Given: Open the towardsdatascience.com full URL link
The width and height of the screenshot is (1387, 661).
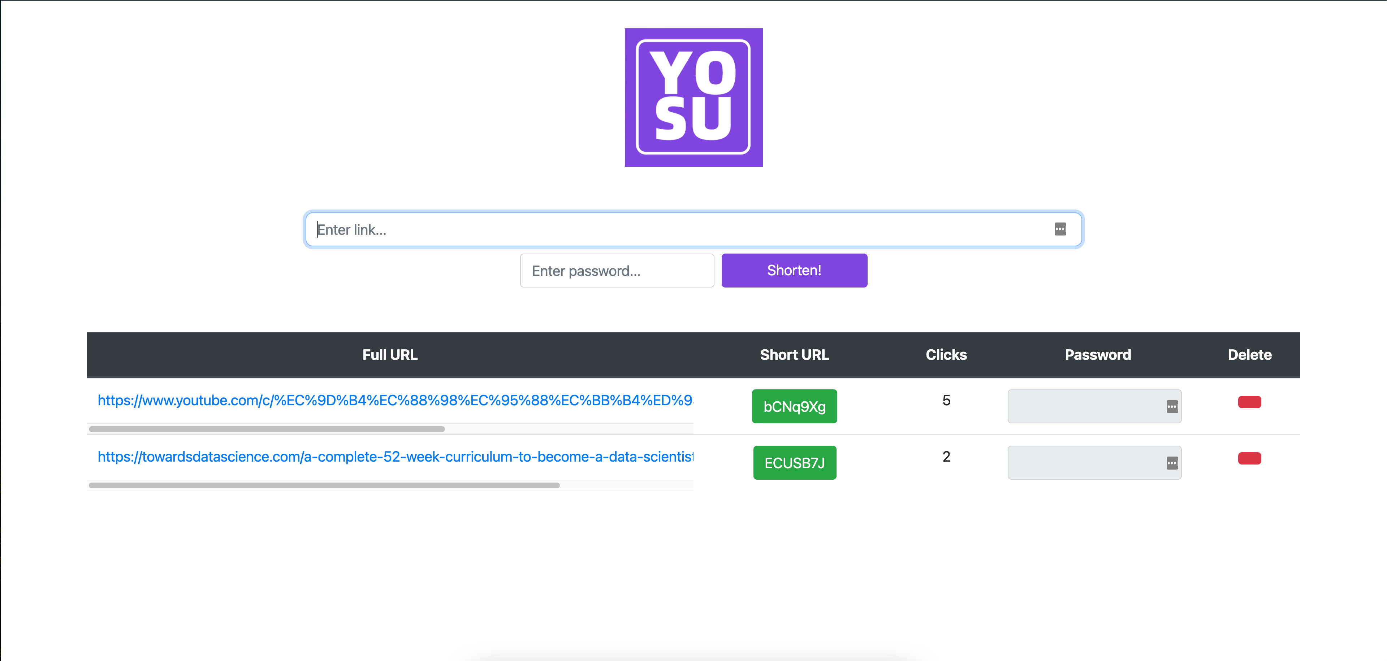Looking at the screenshot, I should pos(395,457).
